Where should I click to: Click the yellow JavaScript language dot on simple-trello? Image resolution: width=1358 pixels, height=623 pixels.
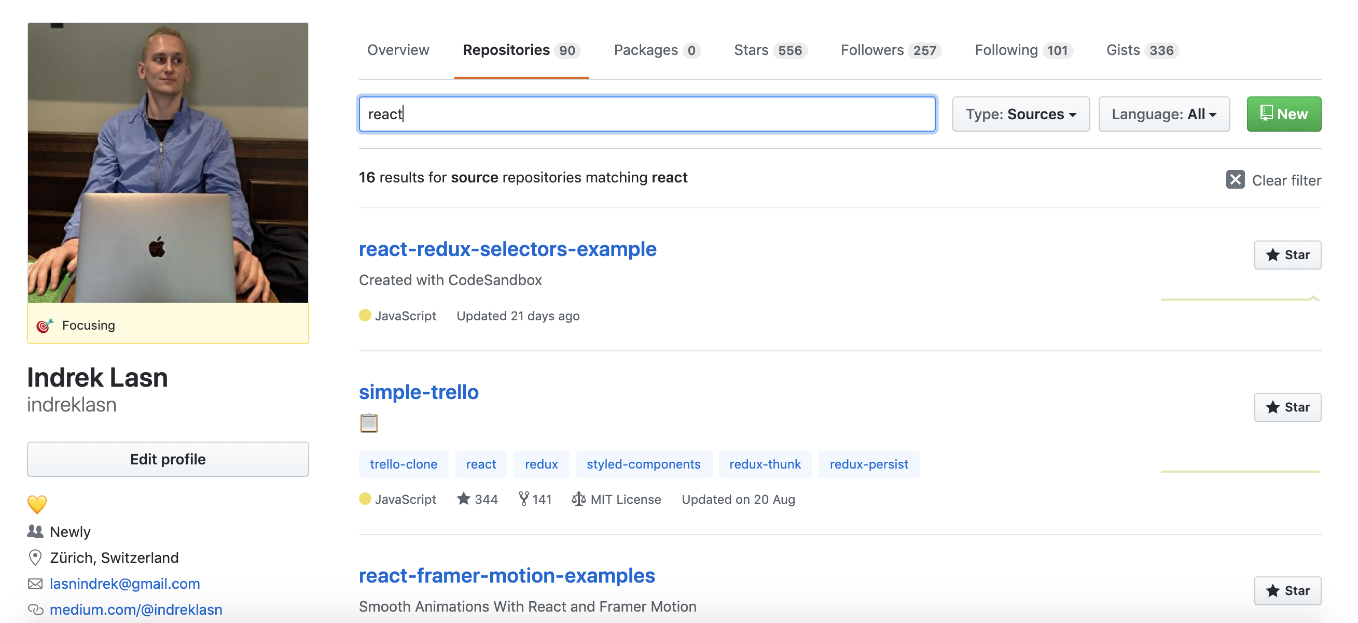365,499
